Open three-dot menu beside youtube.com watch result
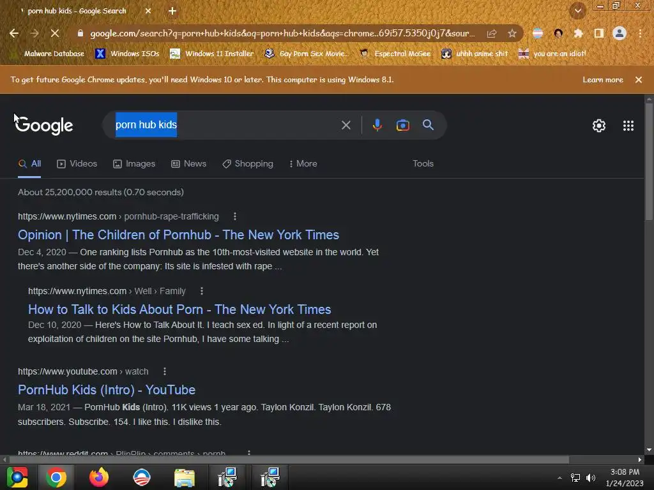Screen dimensions: 654x490 pos(165,371)
